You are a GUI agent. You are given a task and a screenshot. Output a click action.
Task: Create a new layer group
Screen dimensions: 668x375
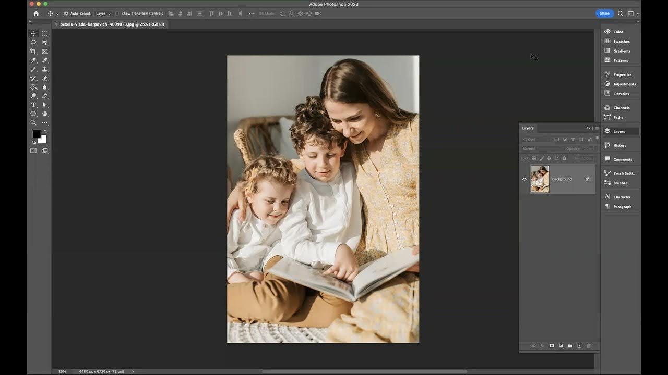click(x=570, y=346)
